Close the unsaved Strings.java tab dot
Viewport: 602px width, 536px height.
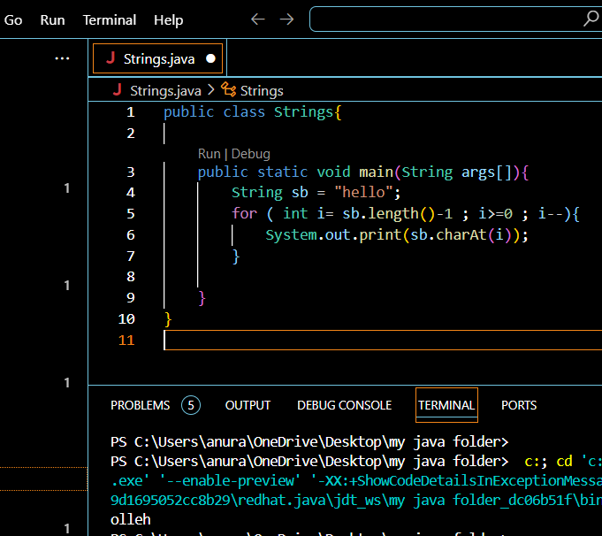(210, 58)
